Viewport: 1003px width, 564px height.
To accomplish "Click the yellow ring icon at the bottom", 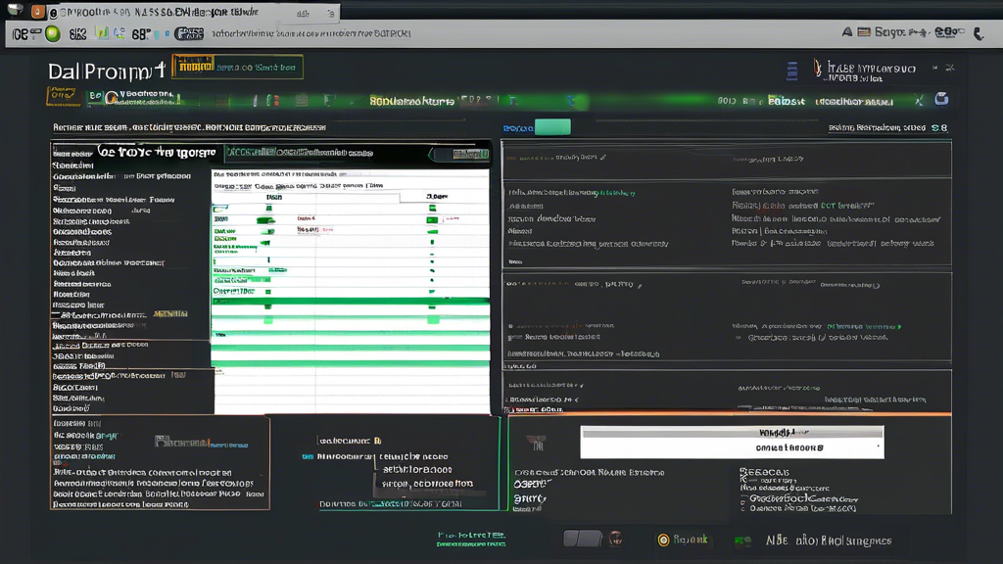I will 663,540.
